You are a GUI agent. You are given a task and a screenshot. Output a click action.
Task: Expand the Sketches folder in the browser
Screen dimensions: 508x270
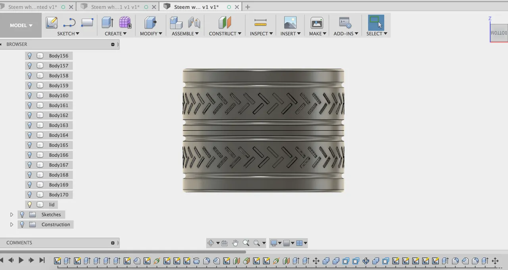12,215
